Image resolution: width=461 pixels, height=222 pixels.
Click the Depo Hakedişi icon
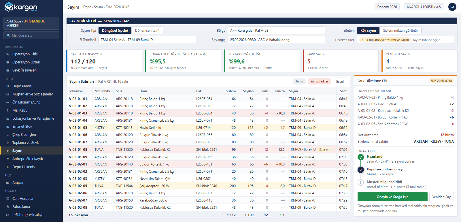[8, 167]
